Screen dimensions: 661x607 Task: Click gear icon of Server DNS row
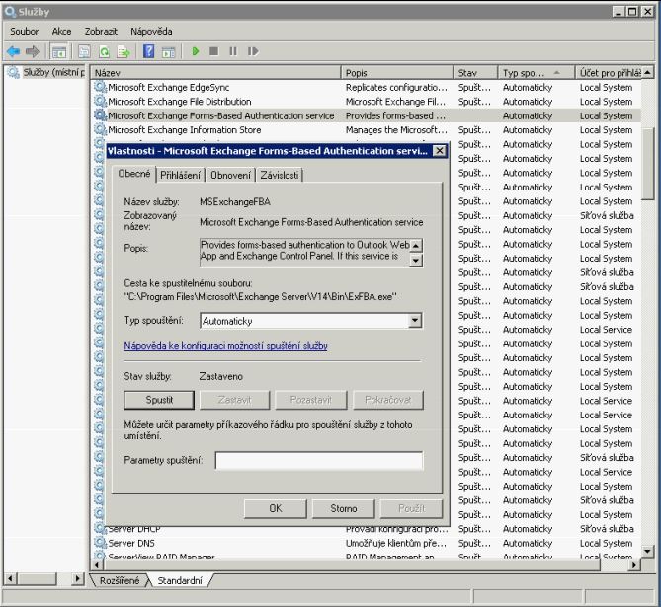[100, 543]
